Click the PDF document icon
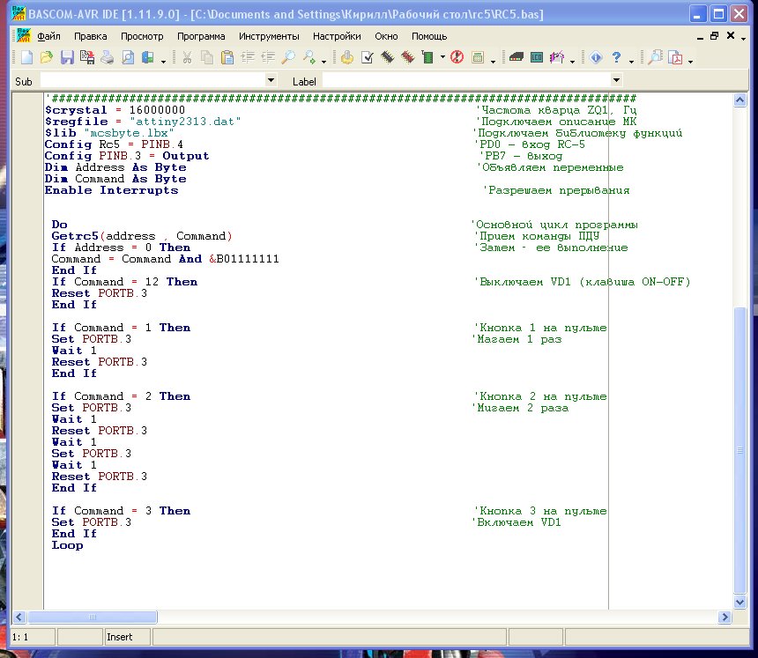Screen dimensions: 758x658 [x=676, y=58]
